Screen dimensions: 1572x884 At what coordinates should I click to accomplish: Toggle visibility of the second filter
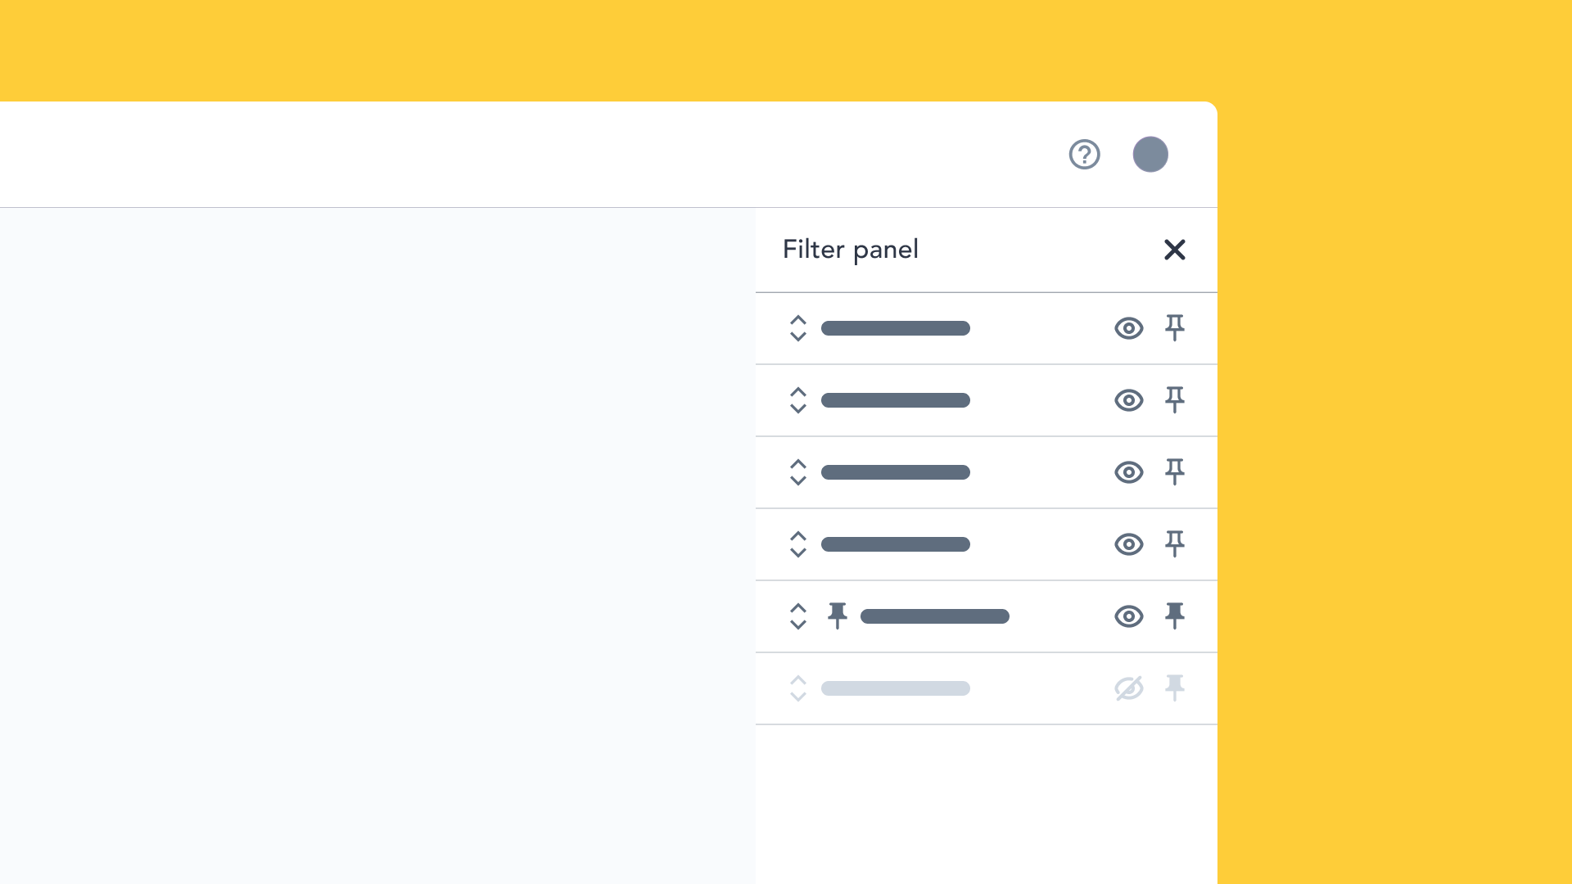point(1128,400)
